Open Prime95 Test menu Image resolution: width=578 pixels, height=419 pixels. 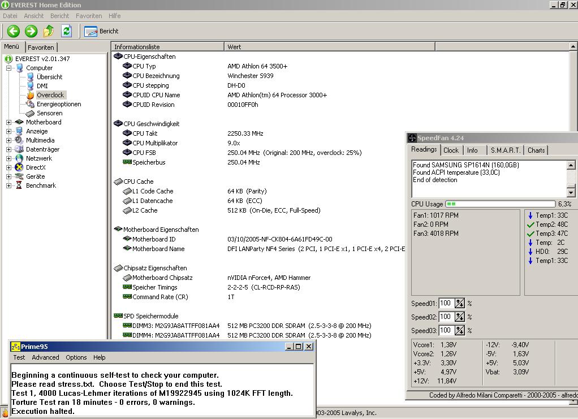point(19,357)
